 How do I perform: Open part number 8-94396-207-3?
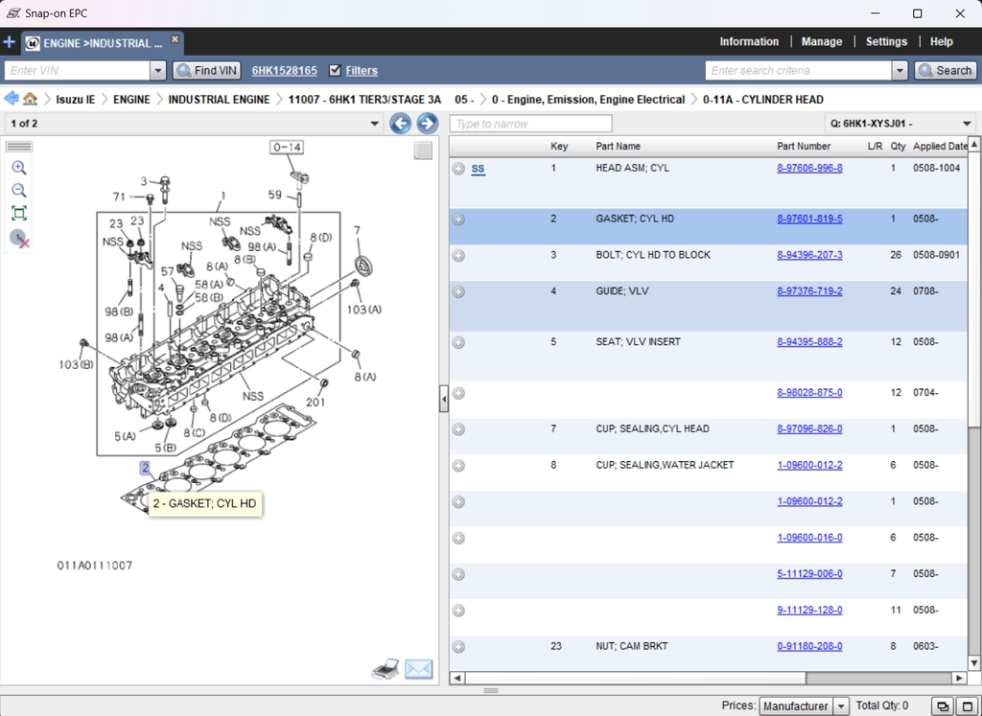[x=809, y=255]
